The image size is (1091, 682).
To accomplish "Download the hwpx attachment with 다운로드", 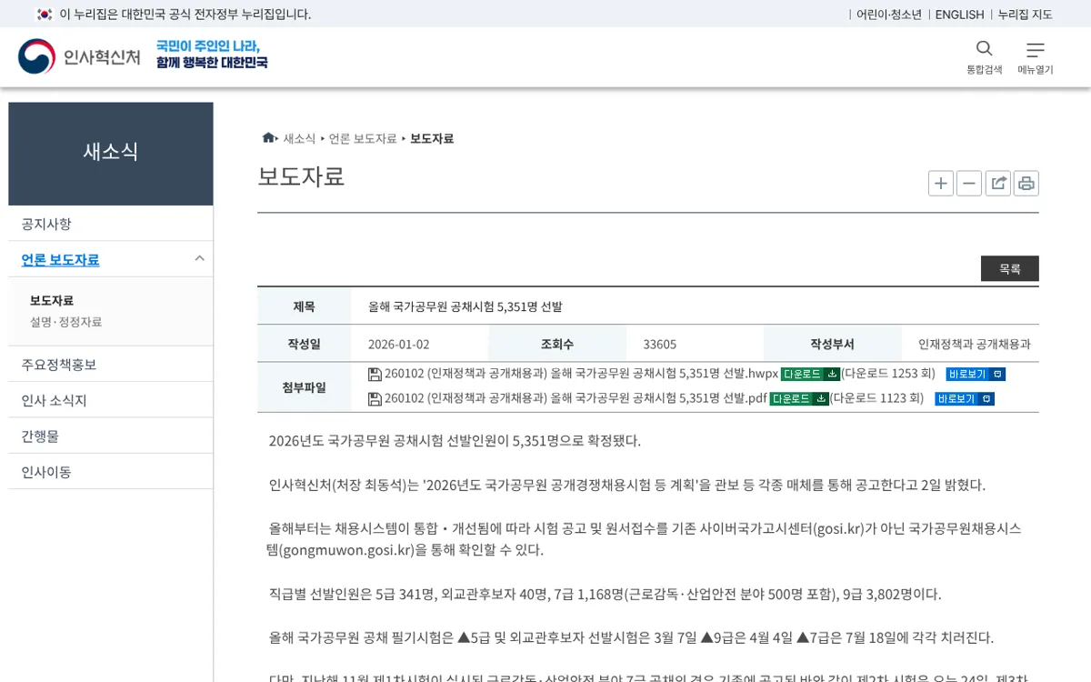I will click(810, 374).
